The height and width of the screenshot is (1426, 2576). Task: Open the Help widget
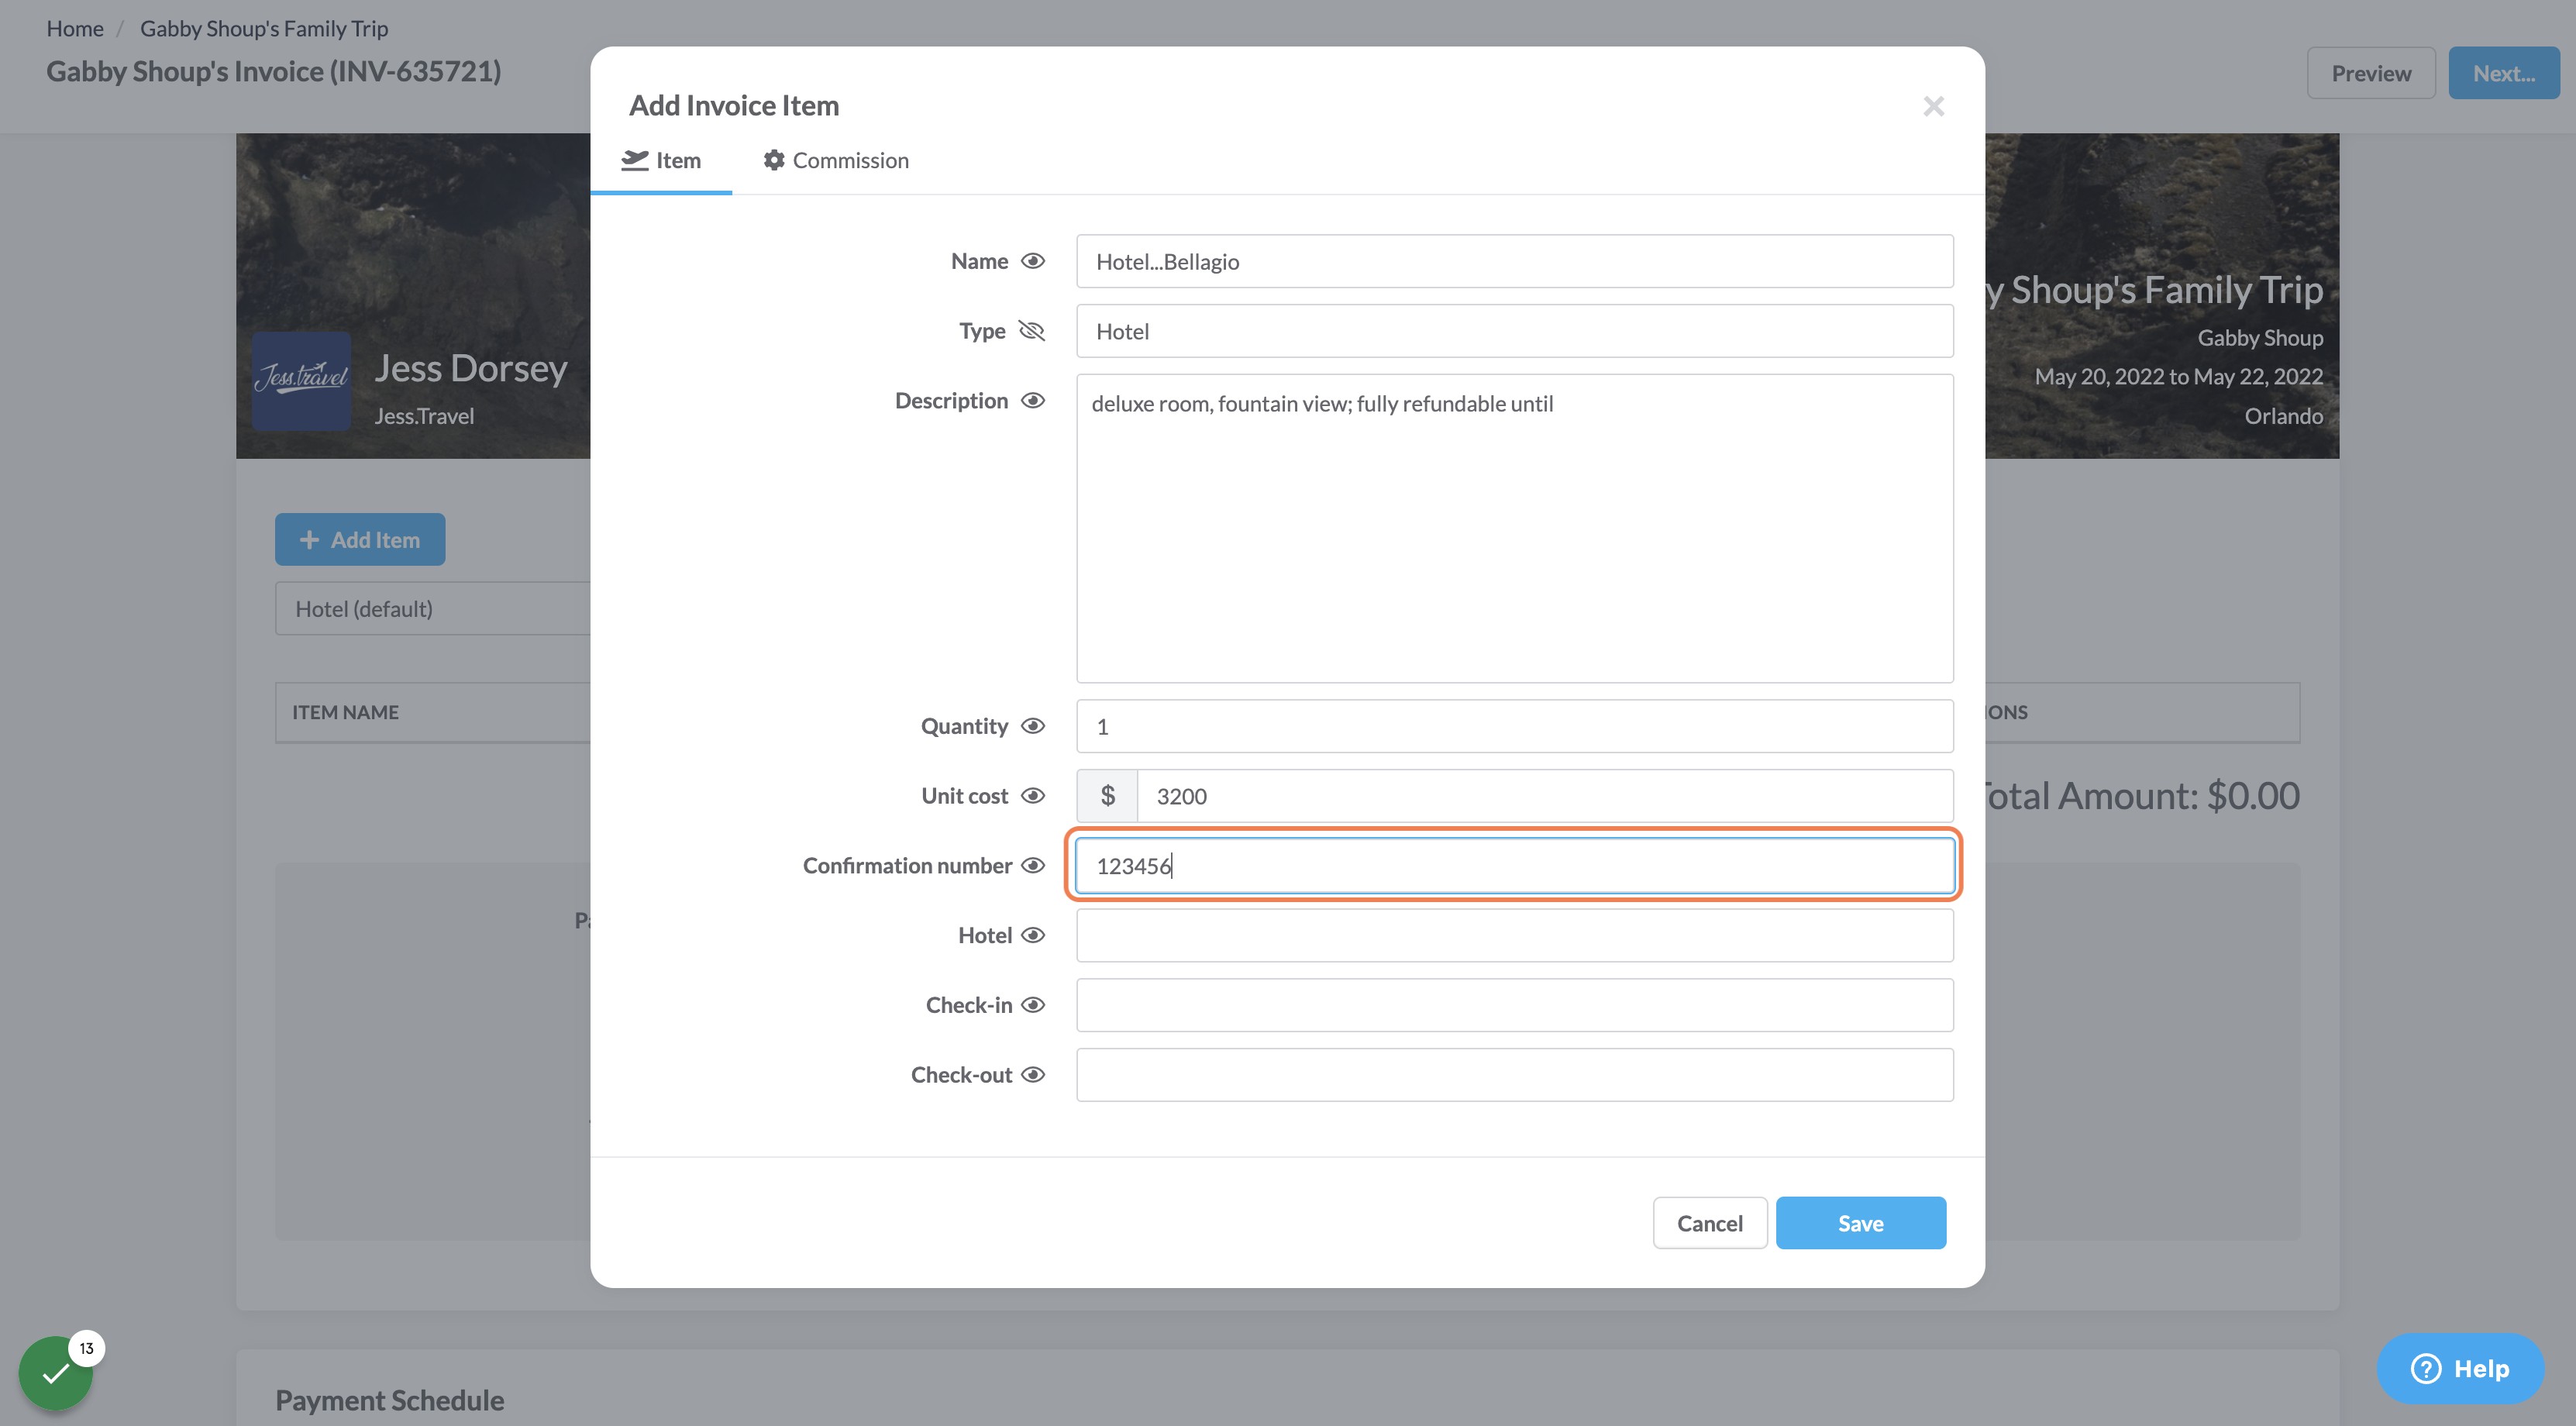2460,1368
